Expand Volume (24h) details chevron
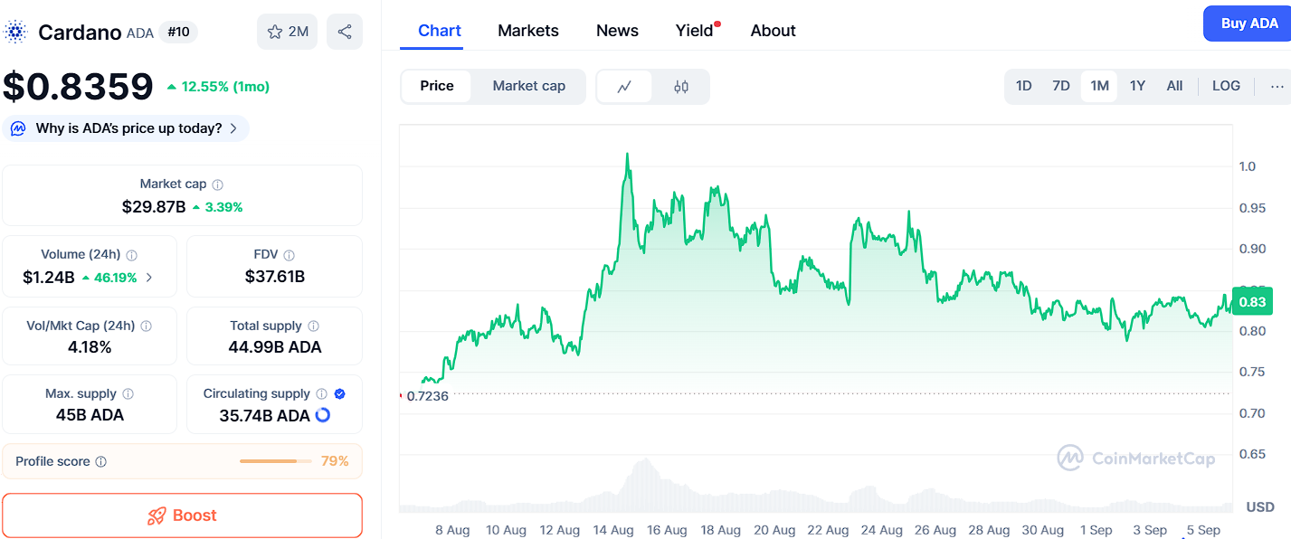This screenshot has width=1291, height=539. tap(149, 278)
